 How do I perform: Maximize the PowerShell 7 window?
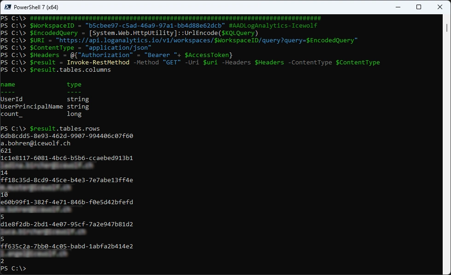tap(418, 7)
